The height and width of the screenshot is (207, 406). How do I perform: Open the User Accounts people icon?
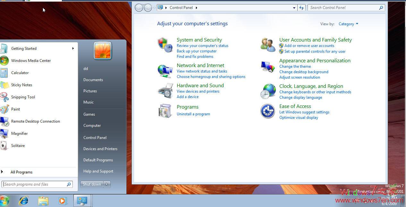[x=268, y=45]
